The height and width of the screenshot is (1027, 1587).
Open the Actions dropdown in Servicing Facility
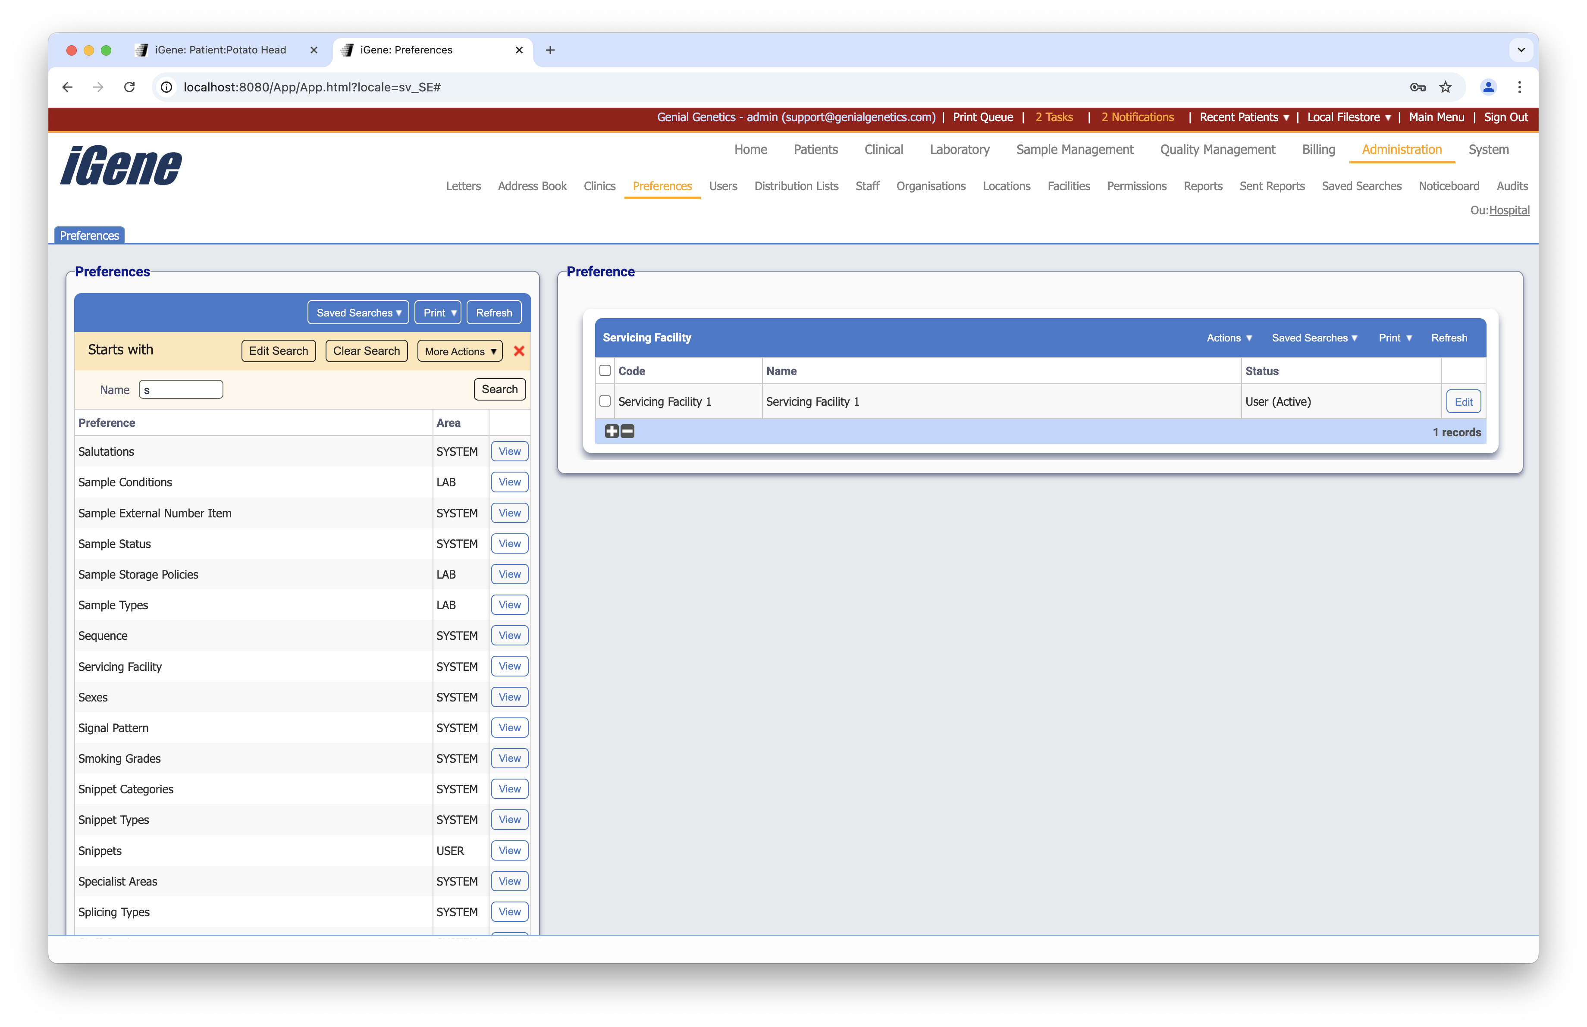[x=1229, y=338]
